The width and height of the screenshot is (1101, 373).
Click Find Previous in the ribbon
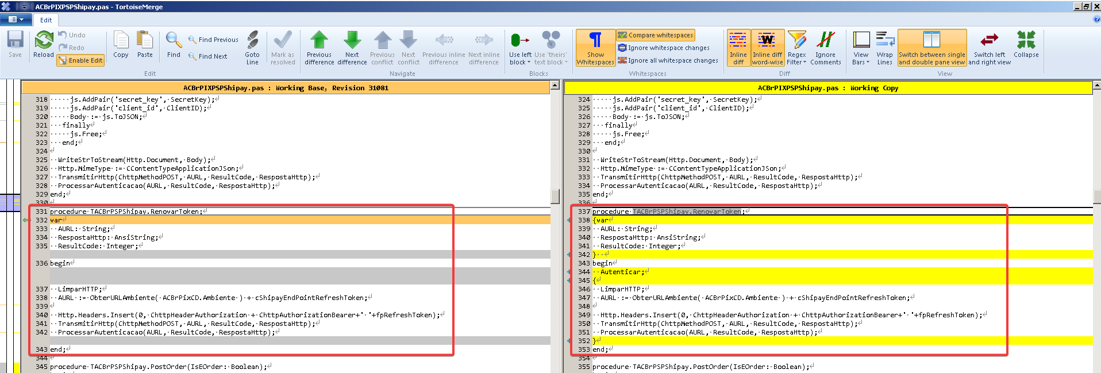point(213,40)
